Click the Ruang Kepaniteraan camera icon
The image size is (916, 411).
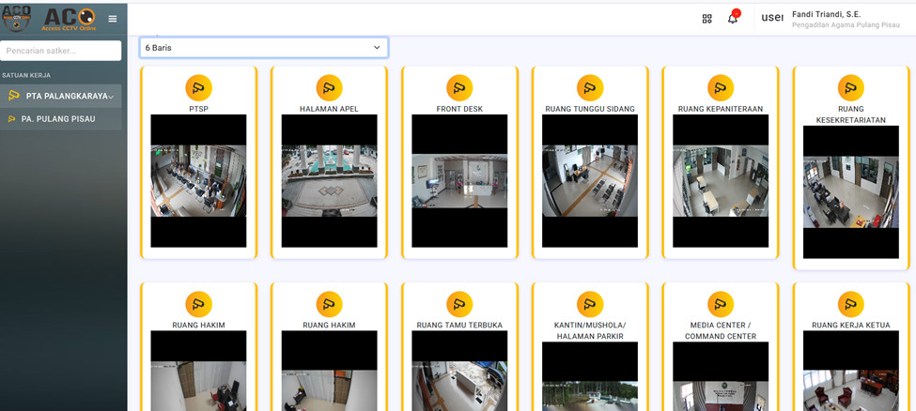(x=721, y=88)
